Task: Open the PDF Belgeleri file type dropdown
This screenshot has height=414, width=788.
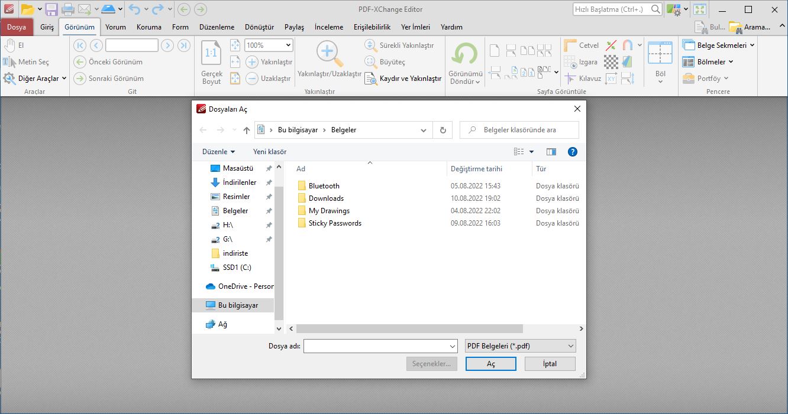Action: (520, 346)
